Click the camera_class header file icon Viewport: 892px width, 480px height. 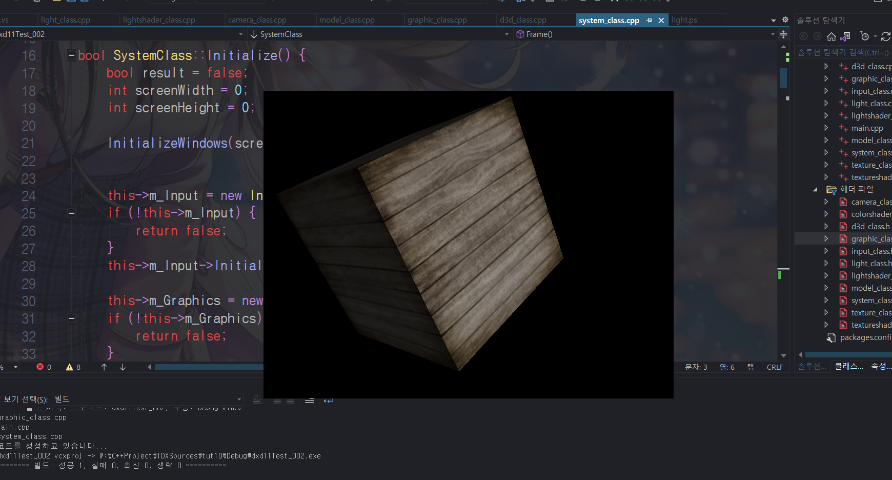(843, 202)
